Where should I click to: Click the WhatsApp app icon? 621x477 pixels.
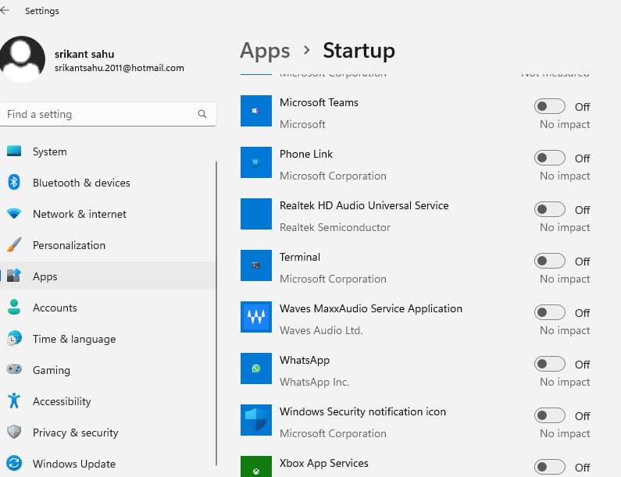pyautogui.click(x=255, y=368)
